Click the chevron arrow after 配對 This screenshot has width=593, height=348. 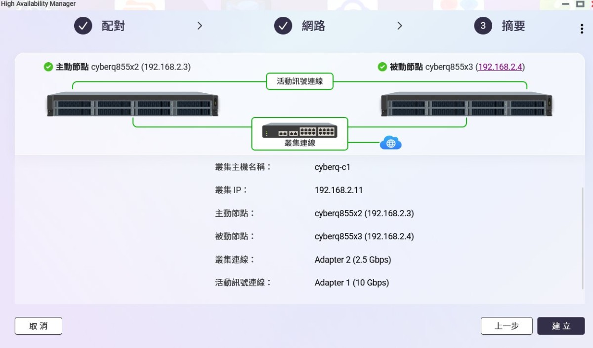point(200,26)
